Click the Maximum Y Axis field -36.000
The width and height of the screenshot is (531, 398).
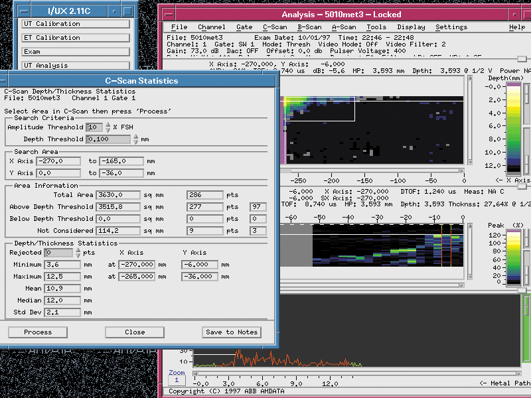(200, 277)
